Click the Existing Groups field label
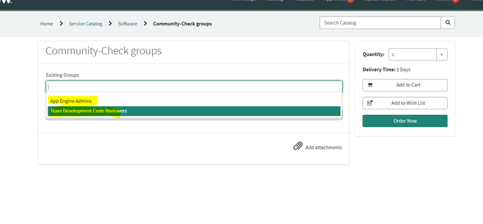The image size is (483, 224). pyautogui.click(x=62, y=75)
